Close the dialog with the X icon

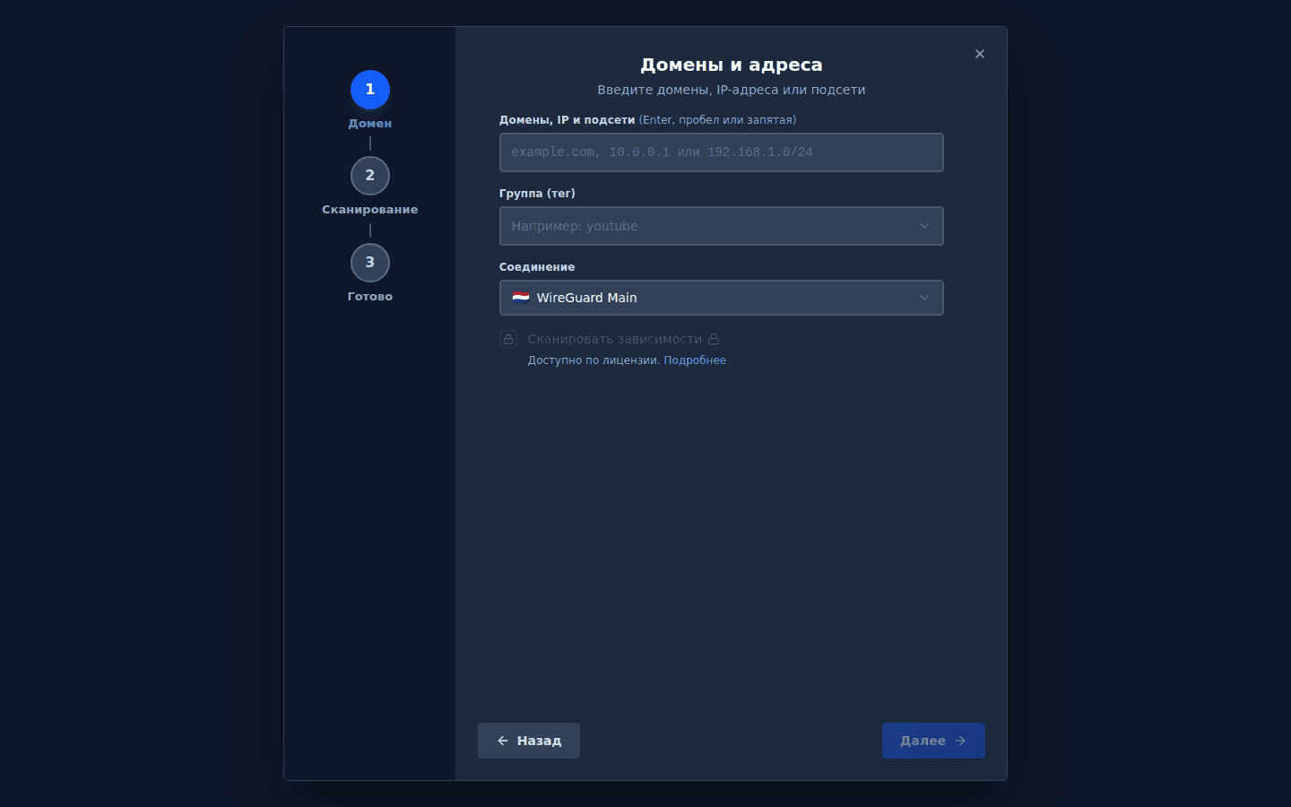[980, 54]
